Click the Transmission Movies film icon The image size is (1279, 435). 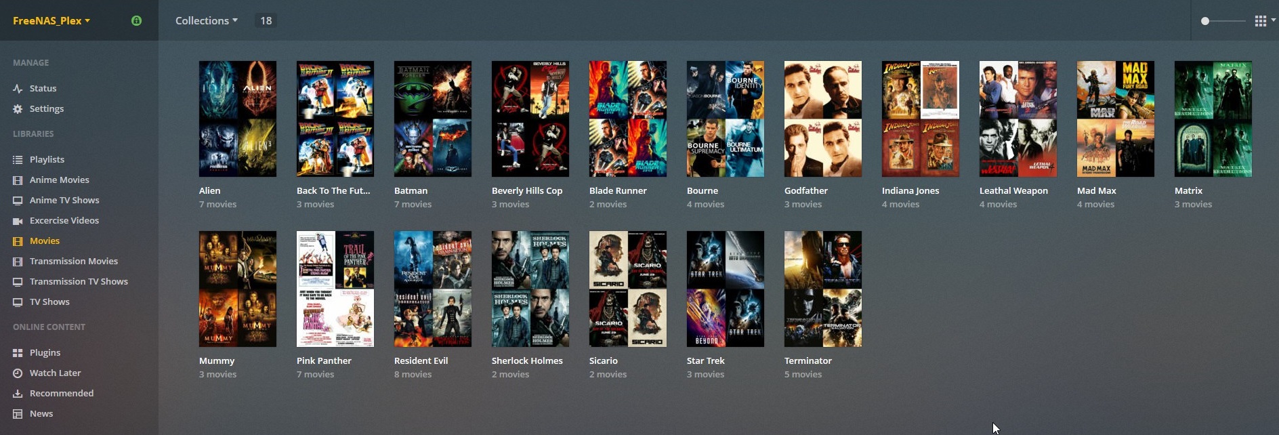(x=18, y=261)
